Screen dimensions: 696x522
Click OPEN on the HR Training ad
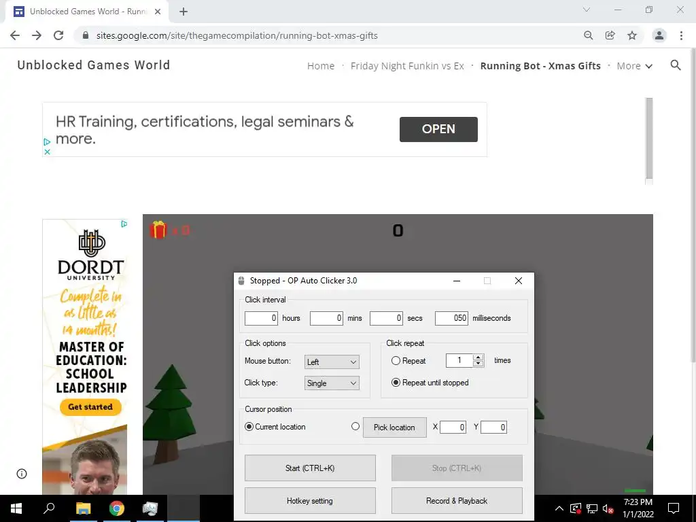point(438,129)
